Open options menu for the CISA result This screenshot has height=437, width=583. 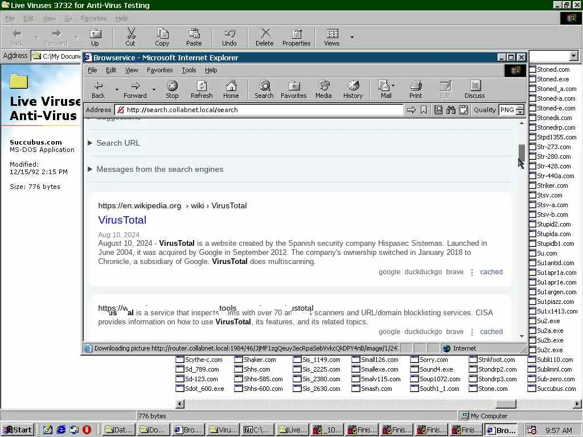pyautogui.click(x=472, y=332)
